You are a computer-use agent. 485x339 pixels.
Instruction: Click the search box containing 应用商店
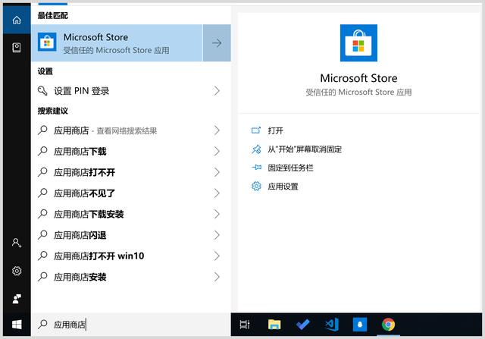[x=131, y=325]
